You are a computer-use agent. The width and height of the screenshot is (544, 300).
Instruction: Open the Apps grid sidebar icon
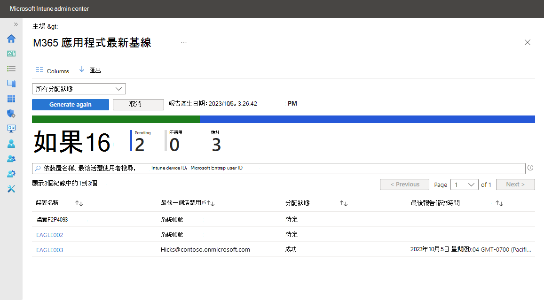(x=11, y=99)
